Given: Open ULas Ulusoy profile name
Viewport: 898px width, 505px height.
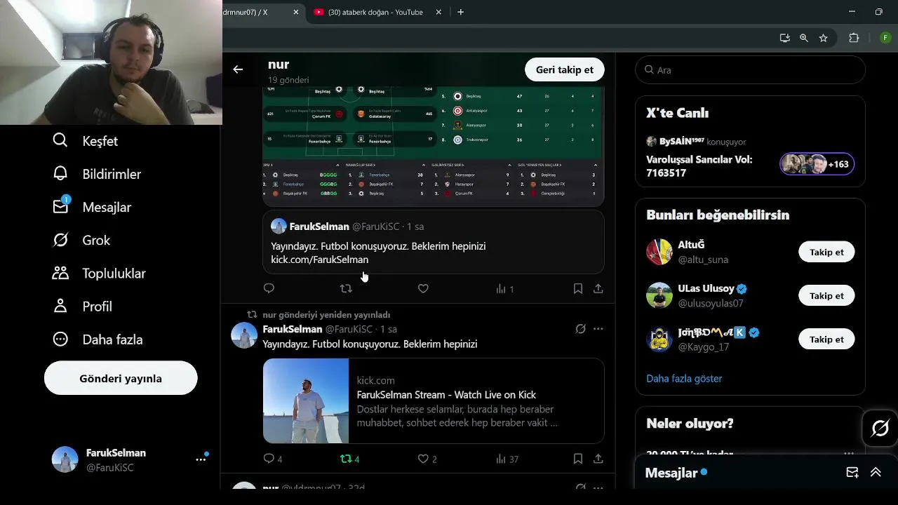Looking at the screenshot, I should (706, 288).
